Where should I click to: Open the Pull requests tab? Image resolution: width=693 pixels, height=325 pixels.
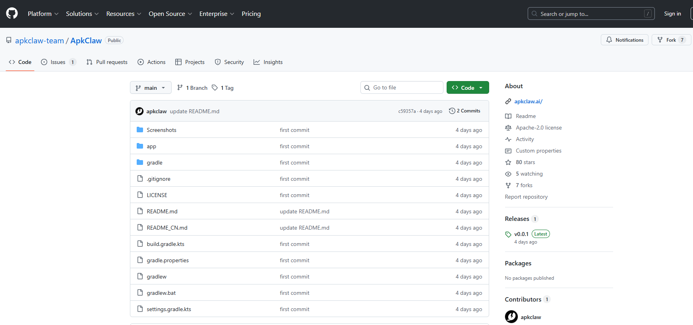(107, 62)
